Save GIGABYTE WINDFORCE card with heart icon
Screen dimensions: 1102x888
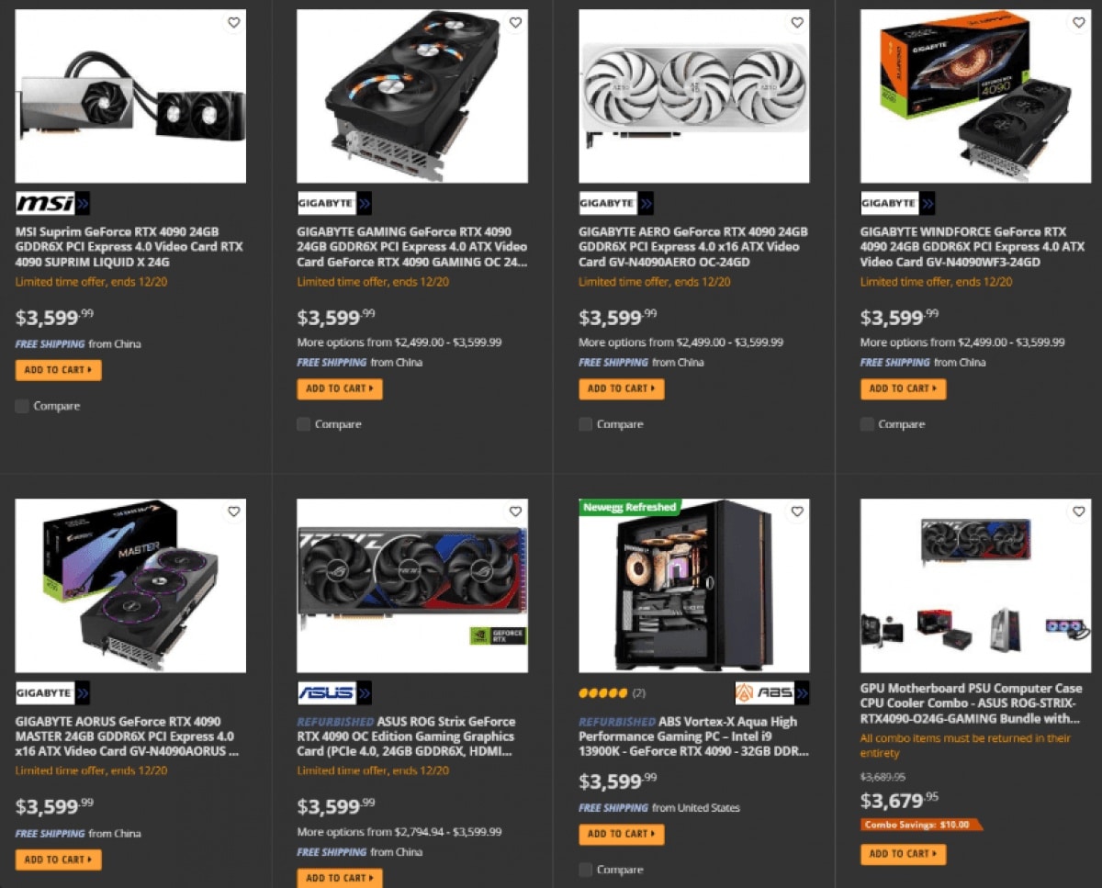click(1078, 22)
